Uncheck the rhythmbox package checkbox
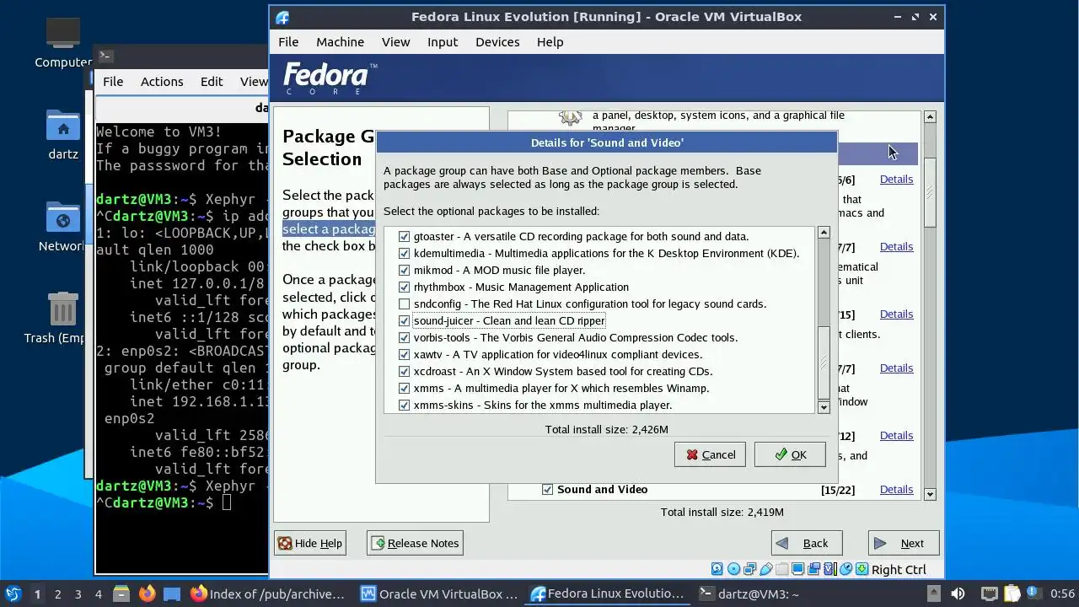1079x607 pixels. (x=404, y=287)
